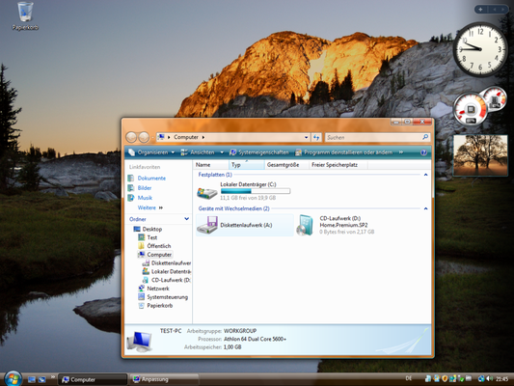Open the Organisieren menu
The image size is (514, 386).
coord(151,152)
